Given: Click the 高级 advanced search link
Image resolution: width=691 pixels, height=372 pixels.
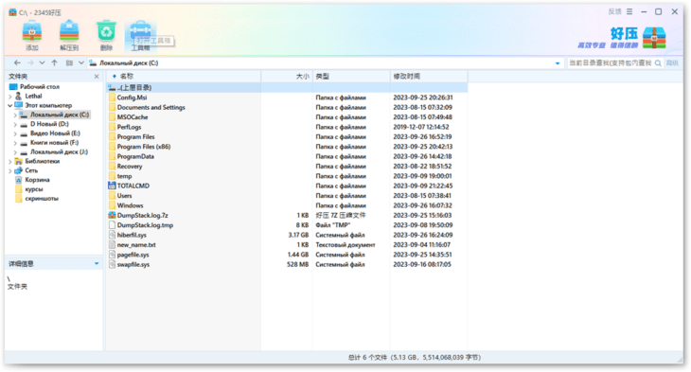Looking at the screenshot, I should [x=672, y=63].
